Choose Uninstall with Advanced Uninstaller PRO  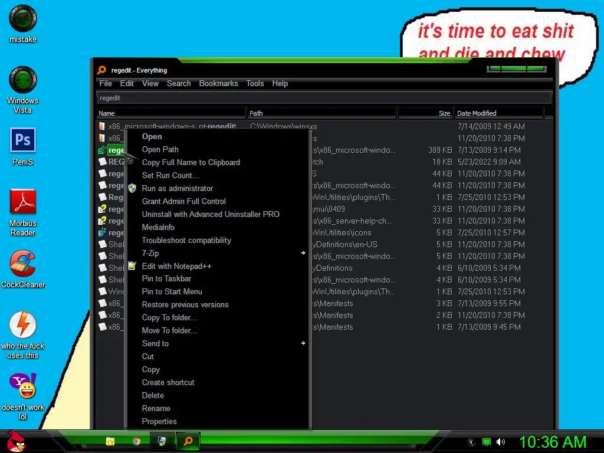[211, 214]
